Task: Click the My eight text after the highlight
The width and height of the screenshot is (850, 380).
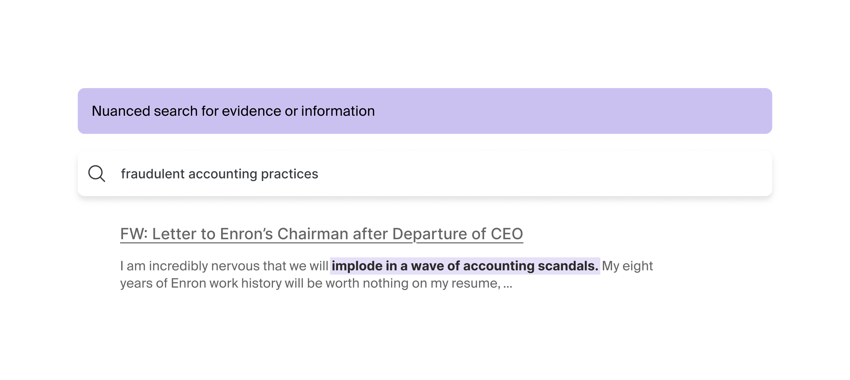Action: pyautogui.click(x=627, y=266)
